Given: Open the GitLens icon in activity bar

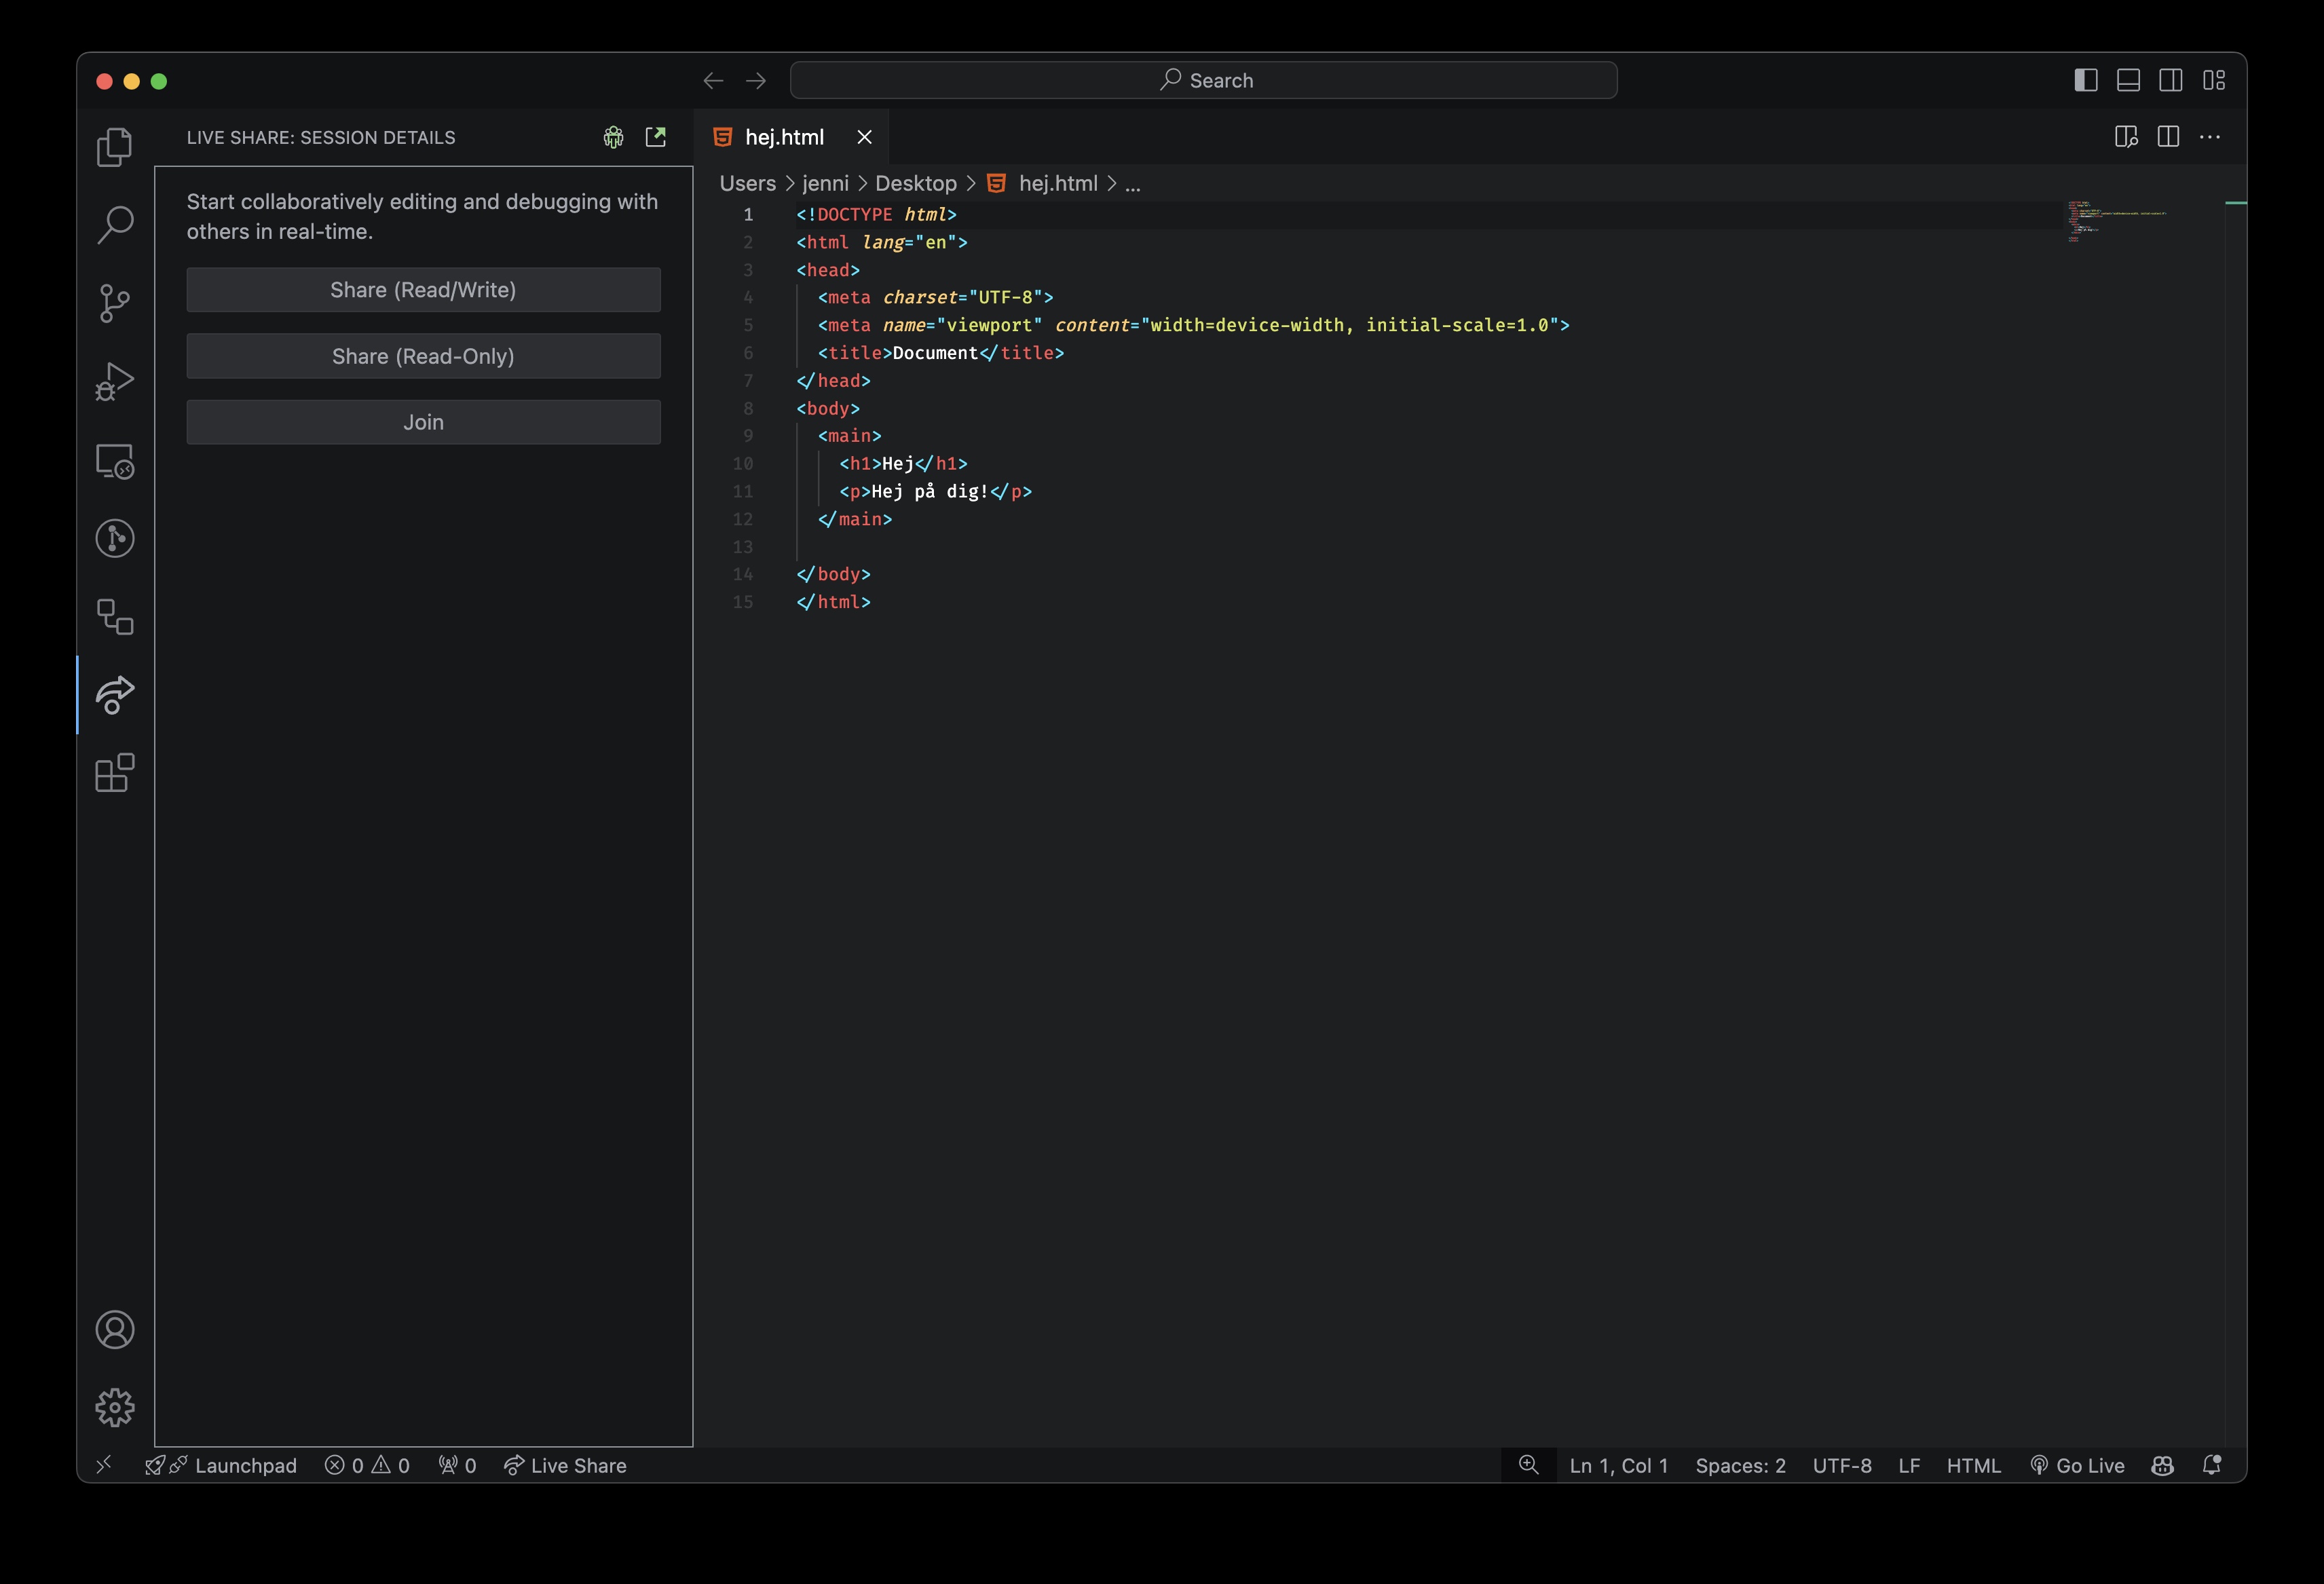Looking at the screenshot, I should 114,539.
